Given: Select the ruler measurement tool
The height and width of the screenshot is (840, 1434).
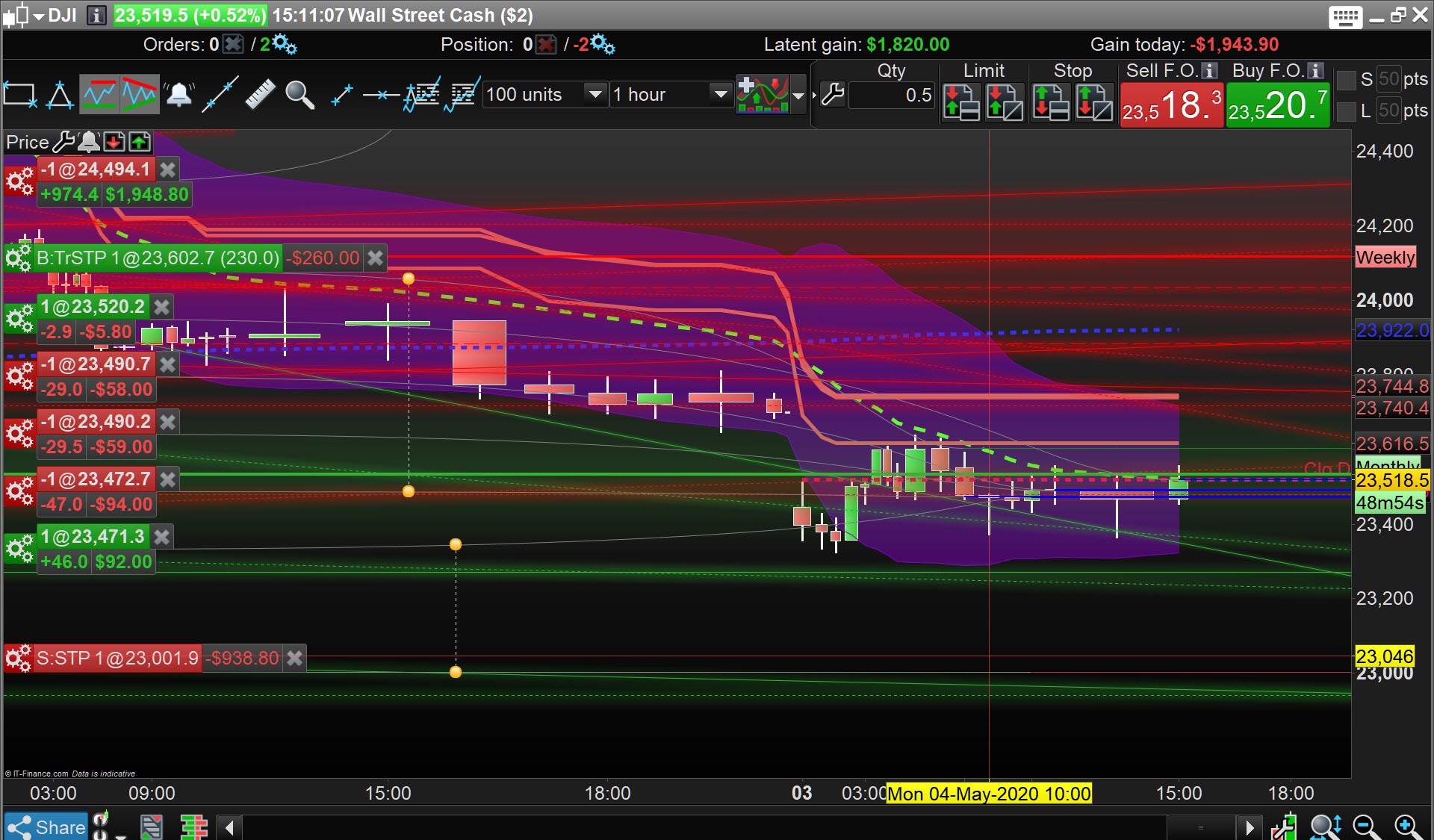Looking at the screenshot, I should [260, 95].
